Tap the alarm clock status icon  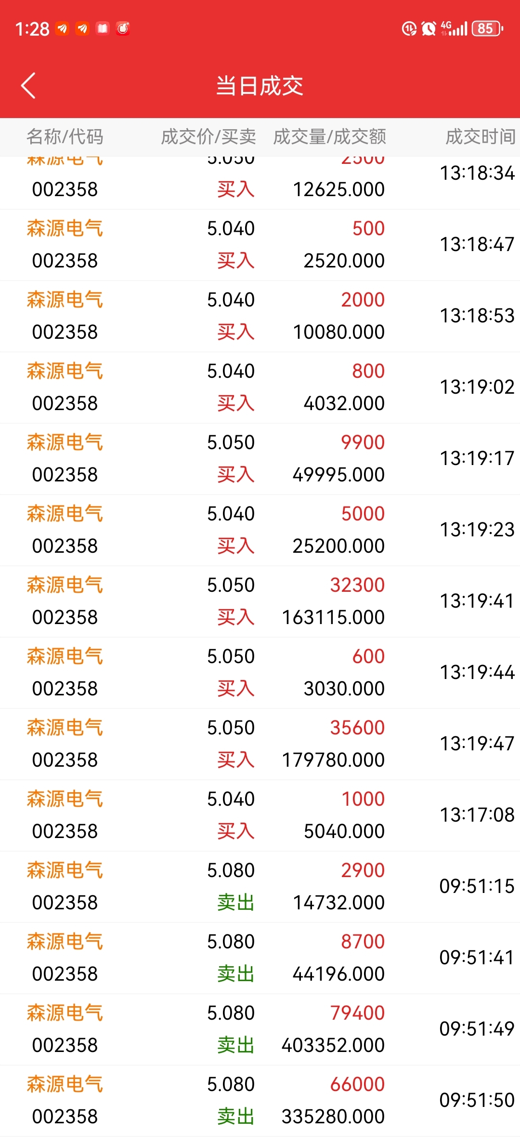tap(429, 28)
